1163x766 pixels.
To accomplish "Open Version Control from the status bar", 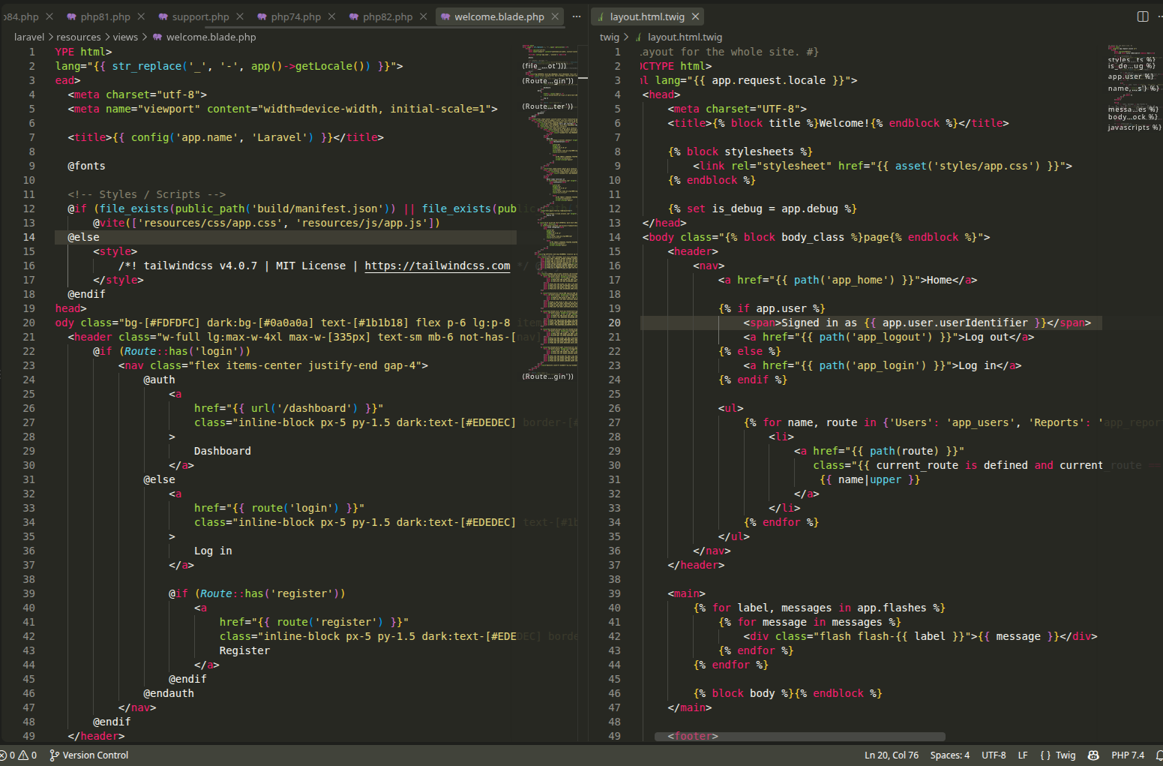I will (88, 755).
